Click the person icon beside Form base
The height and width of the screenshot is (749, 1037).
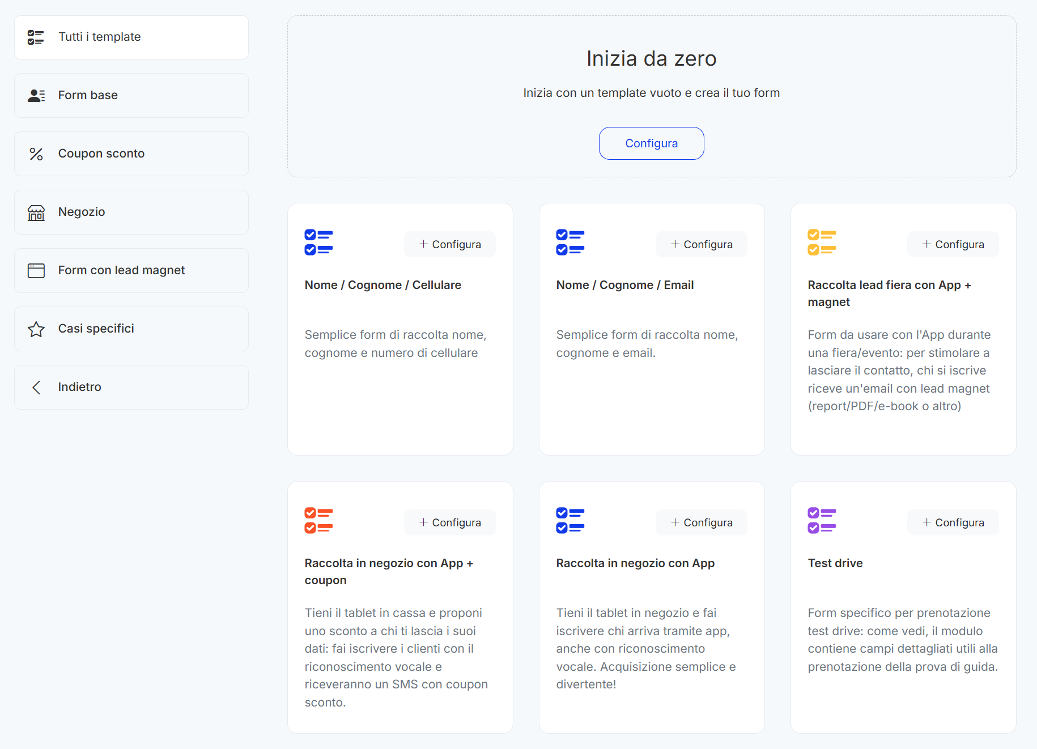click(36, 96)
